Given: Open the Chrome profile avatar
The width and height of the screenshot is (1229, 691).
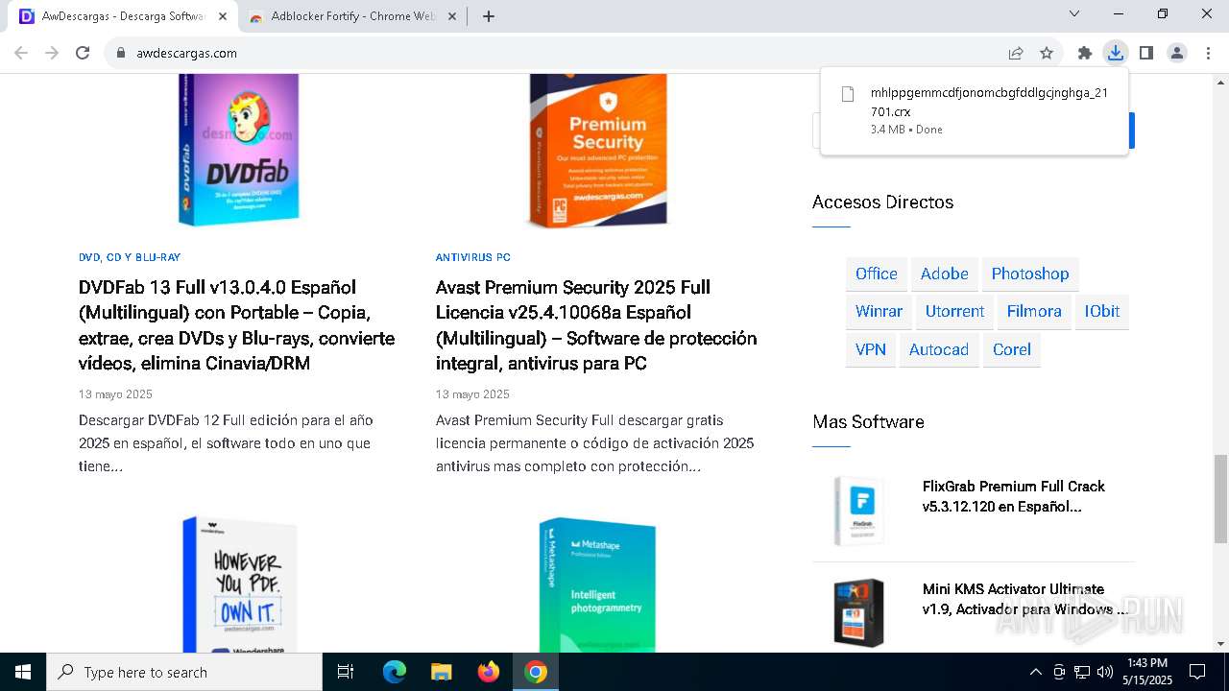Looking at the screenshot, I should pyautogui.click(x=1177, y=53).
